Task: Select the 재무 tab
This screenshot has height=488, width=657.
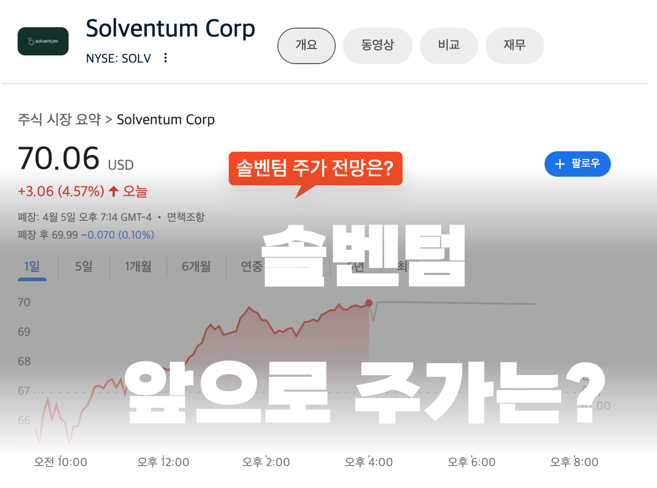Action: [x=514, y=45]
